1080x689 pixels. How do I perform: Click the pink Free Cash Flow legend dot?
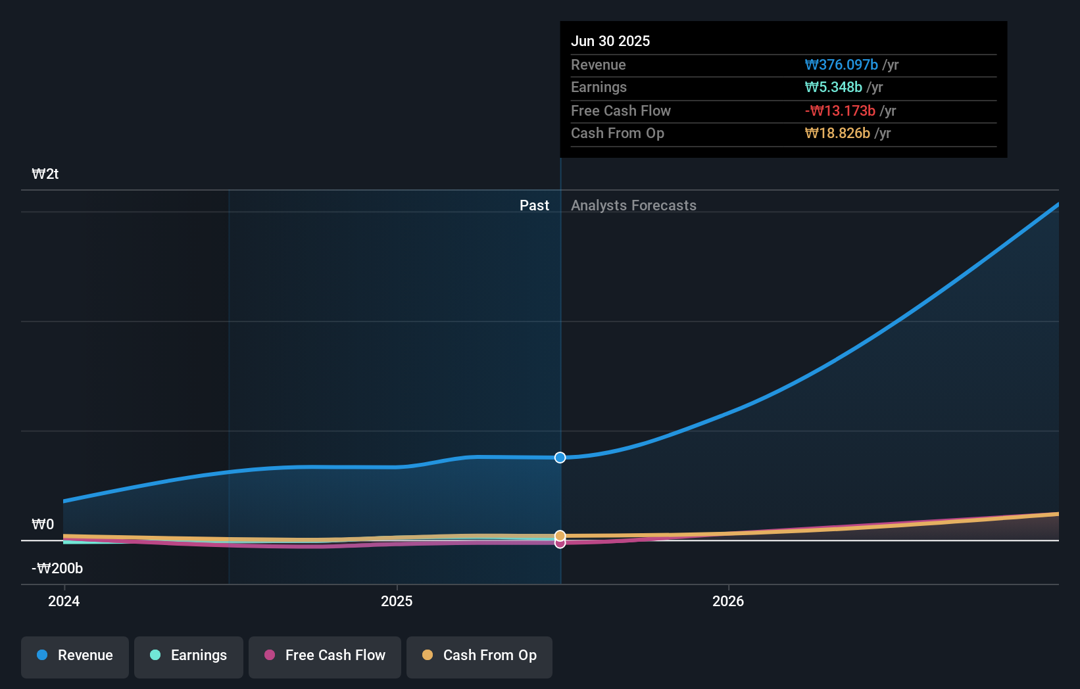(x=269, y=655)
